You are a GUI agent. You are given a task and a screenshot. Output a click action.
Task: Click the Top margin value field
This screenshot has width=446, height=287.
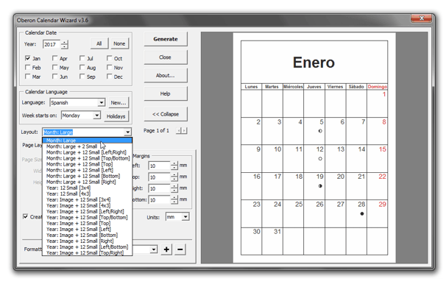[159, 177]
